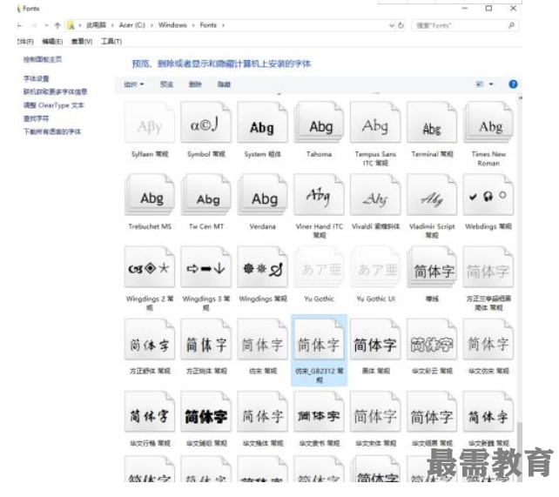Select the Vivaldi italic font icon

coord(375,194)
